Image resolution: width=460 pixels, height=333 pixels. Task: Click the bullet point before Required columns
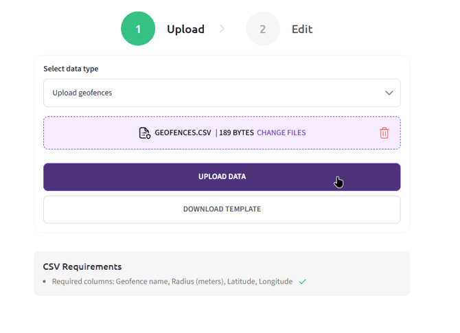[45, 282]
